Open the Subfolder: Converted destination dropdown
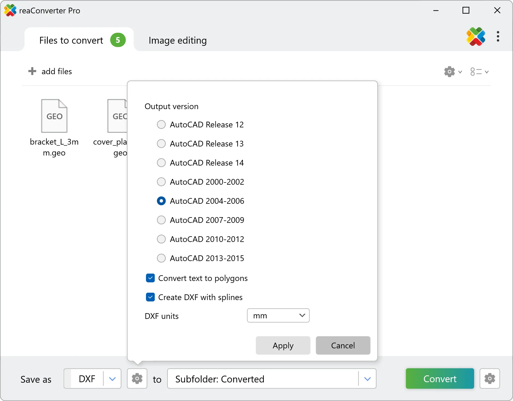The height and width of the screenshot is (401, 513). 368,379
